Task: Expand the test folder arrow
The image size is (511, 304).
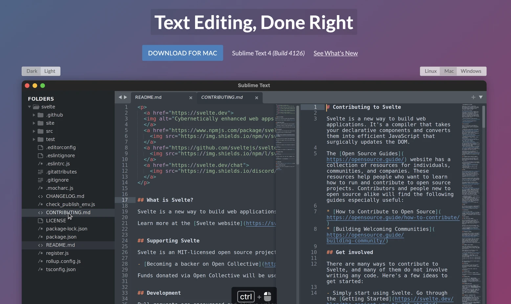Action: click(x=34, y=139)
